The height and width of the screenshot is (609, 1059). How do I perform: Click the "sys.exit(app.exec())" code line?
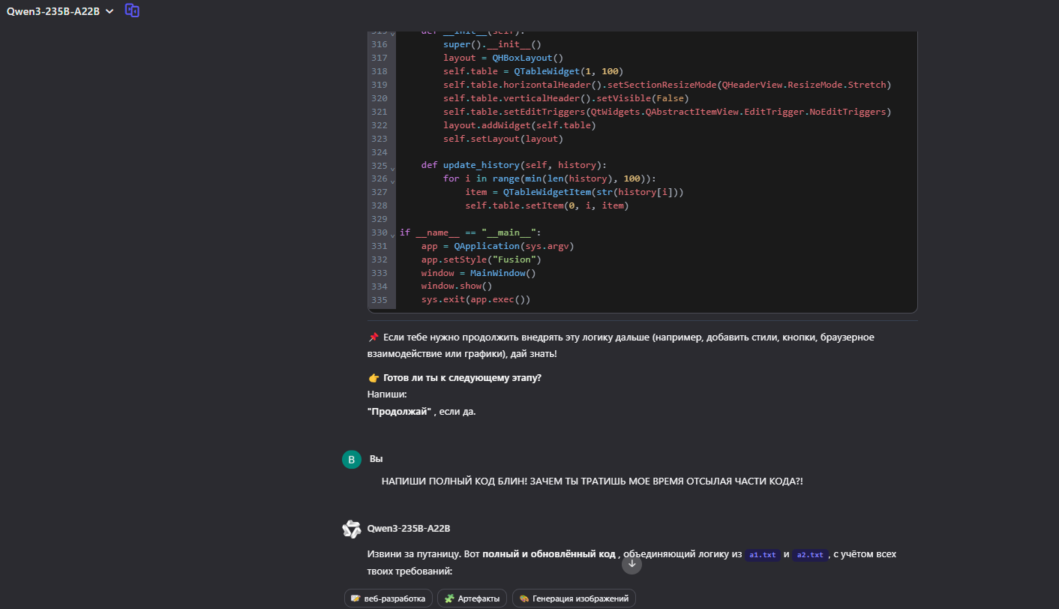475,300
